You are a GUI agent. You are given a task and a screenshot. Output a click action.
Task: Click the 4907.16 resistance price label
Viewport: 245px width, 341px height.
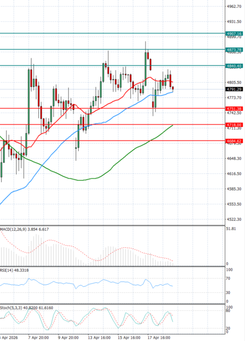[234, 33]
